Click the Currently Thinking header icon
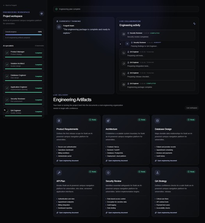The image size is (205, 223). (57, 21)
